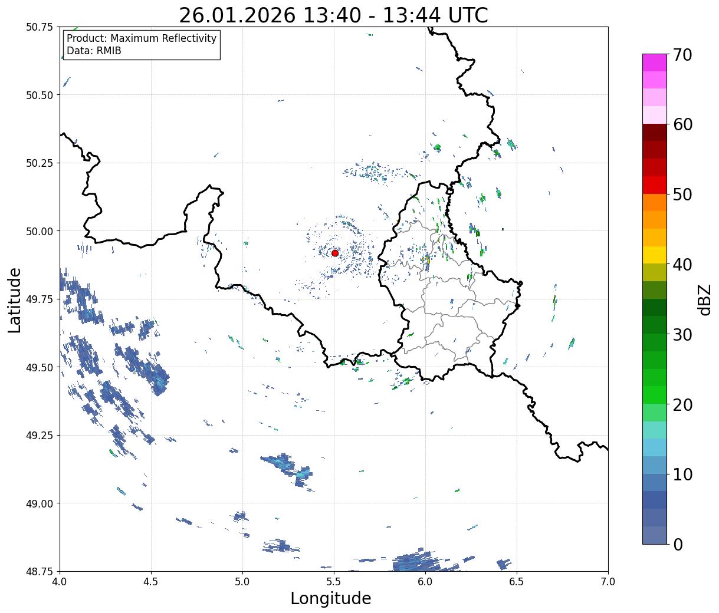Image resolution: width=719 pixels, height=613 pixels.
Task: Click the 'Data: RMIB' text
Action: 94,51
